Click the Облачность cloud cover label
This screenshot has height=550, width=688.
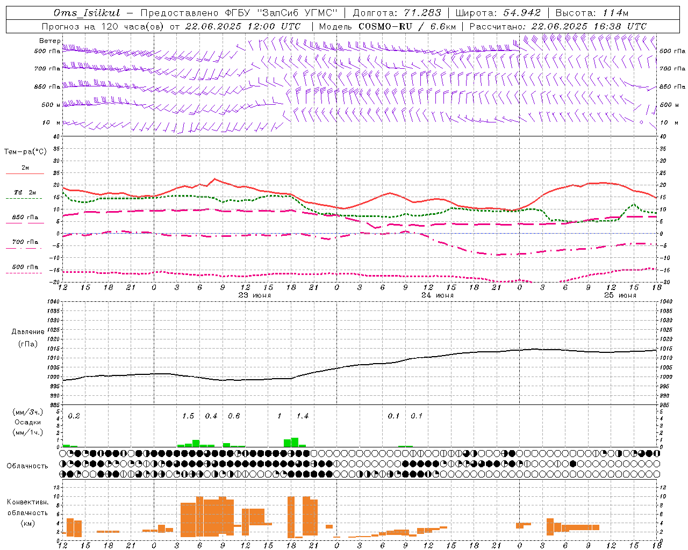click(27, 466)
